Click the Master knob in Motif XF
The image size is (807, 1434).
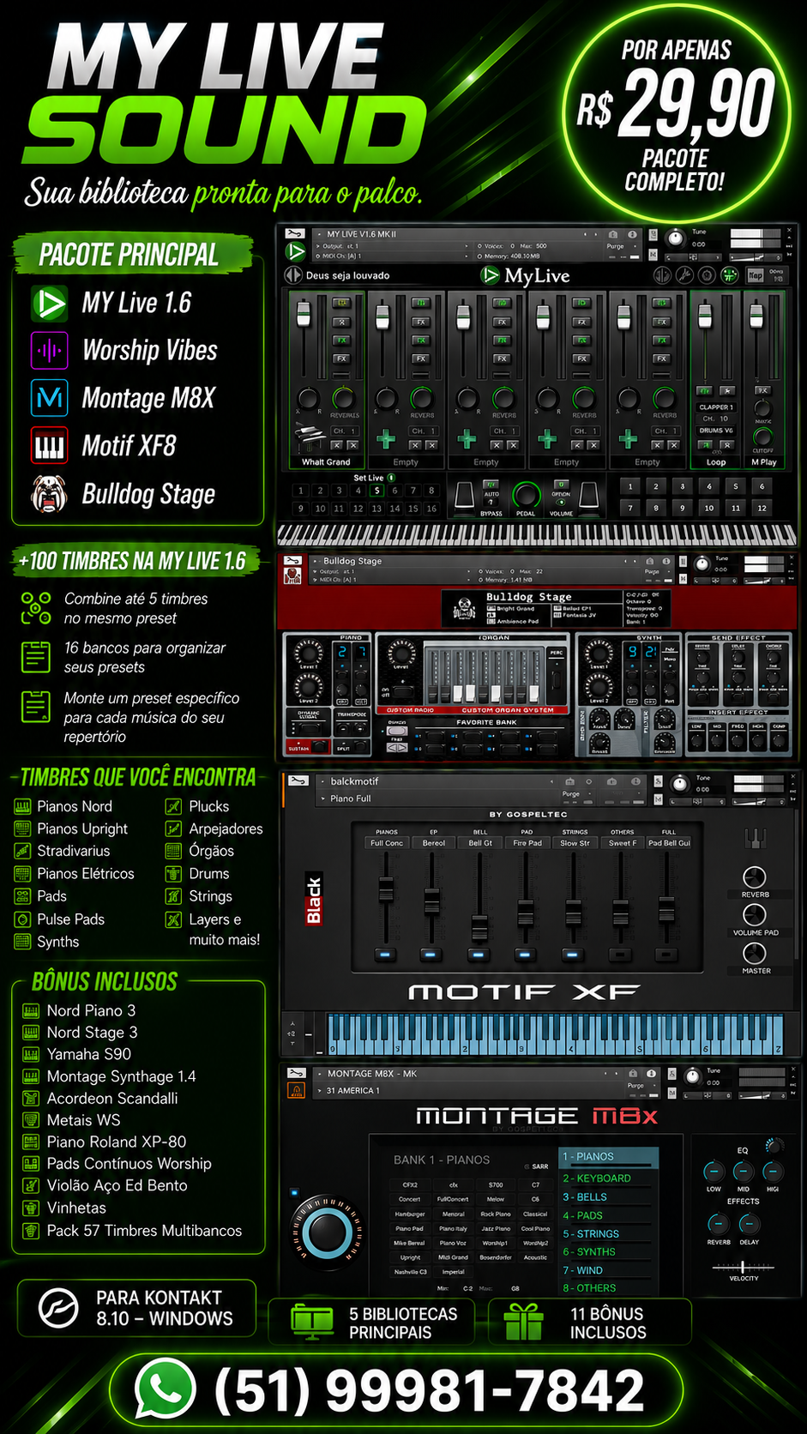755,953
